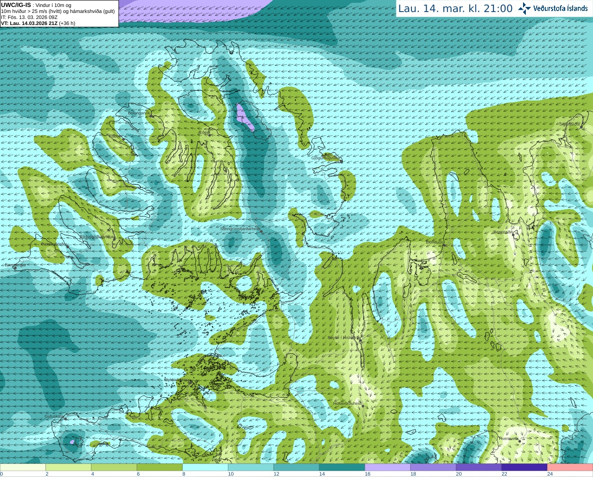Select the 12–14 m/s teal legend swatch

click(x=296, y=467)
